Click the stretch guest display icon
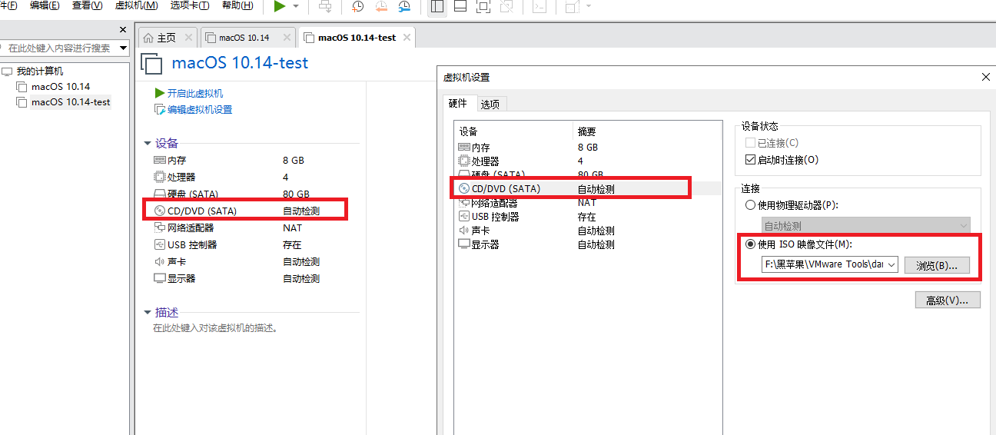The width and height of the screenshot is (996, 435). coord(572,6)
